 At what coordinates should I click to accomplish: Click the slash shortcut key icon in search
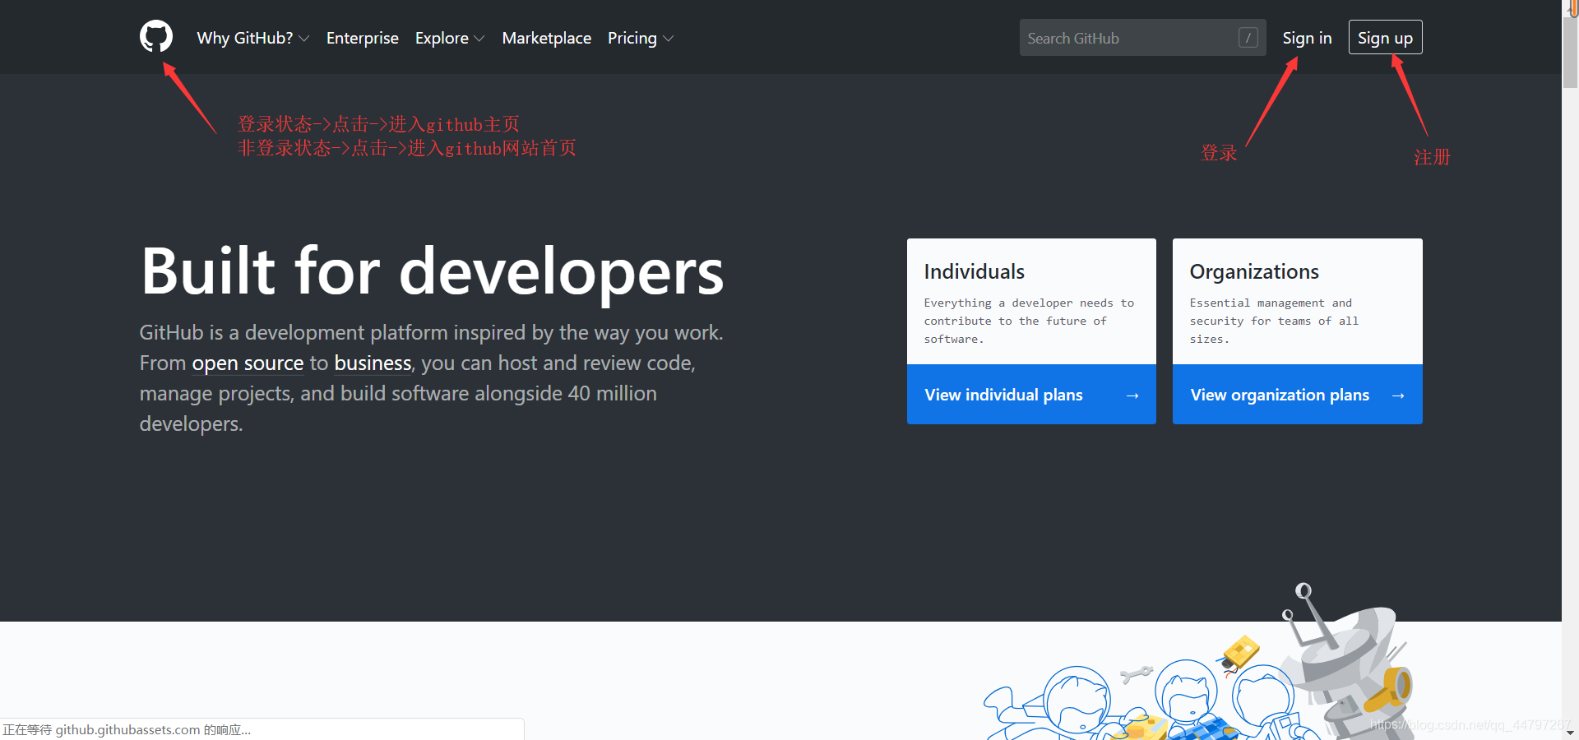click(1248, 38)
